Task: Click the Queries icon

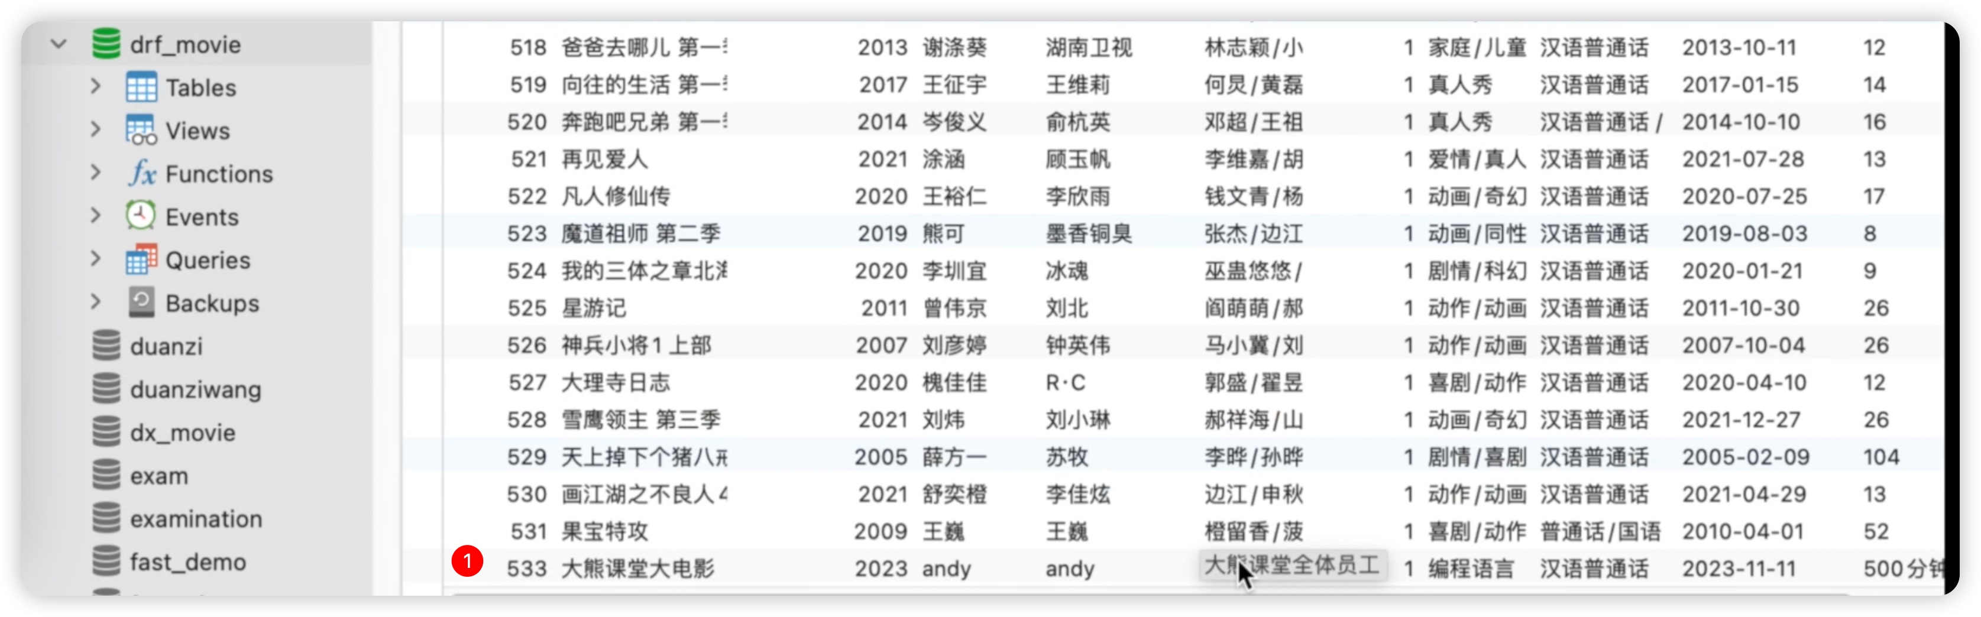Action: click(x=141, y=259)
